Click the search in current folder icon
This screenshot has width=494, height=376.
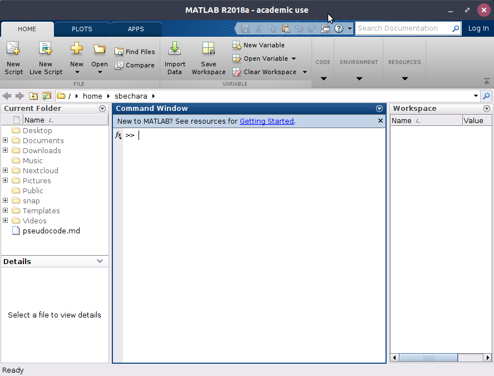click(486, 96)
